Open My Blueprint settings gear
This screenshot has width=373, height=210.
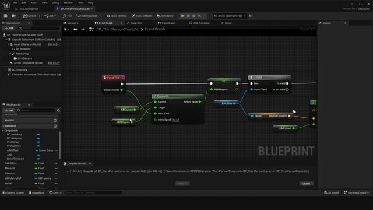pos(58,110)
